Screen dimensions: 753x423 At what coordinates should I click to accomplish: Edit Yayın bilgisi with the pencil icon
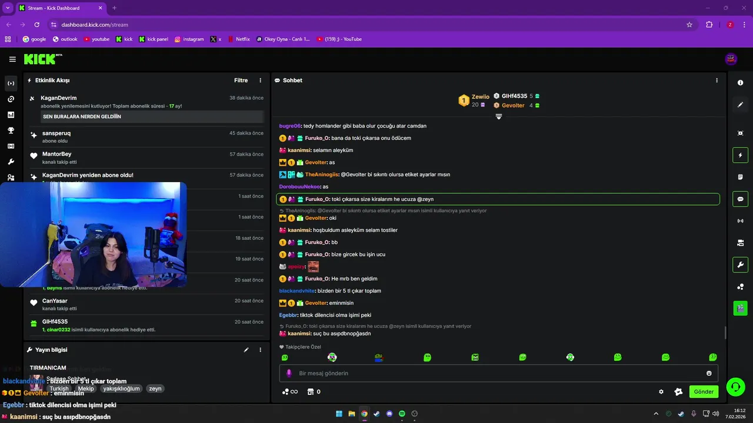coord(246,350)
